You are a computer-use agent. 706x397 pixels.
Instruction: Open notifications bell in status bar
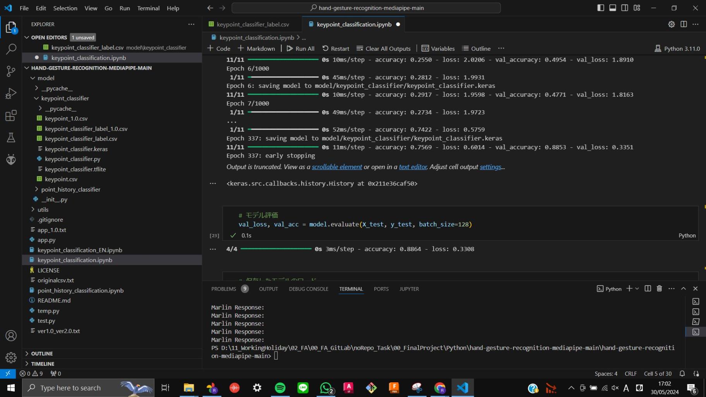coord(682,373)
